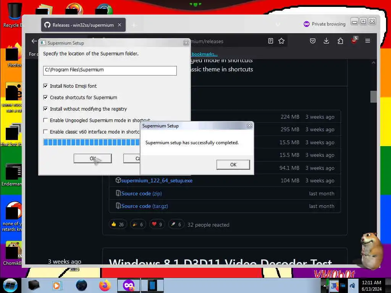Show hidden tray icons arrow
Viewport: 391px width, 293px height.
(325, 285)
